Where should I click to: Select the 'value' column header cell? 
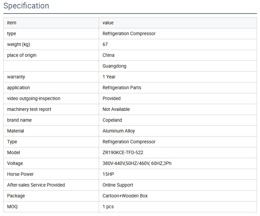click(108, 23)
